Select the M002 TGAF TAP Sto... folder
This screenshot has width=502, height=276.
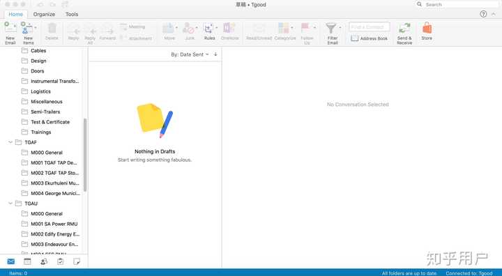[x=55, y=173]
